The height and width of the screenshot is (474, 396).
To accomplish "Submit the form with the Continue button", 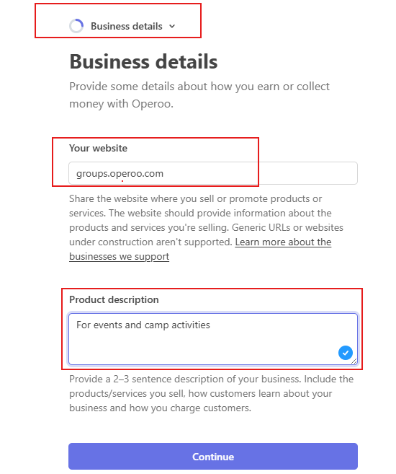I will click(x=213, y=457).
